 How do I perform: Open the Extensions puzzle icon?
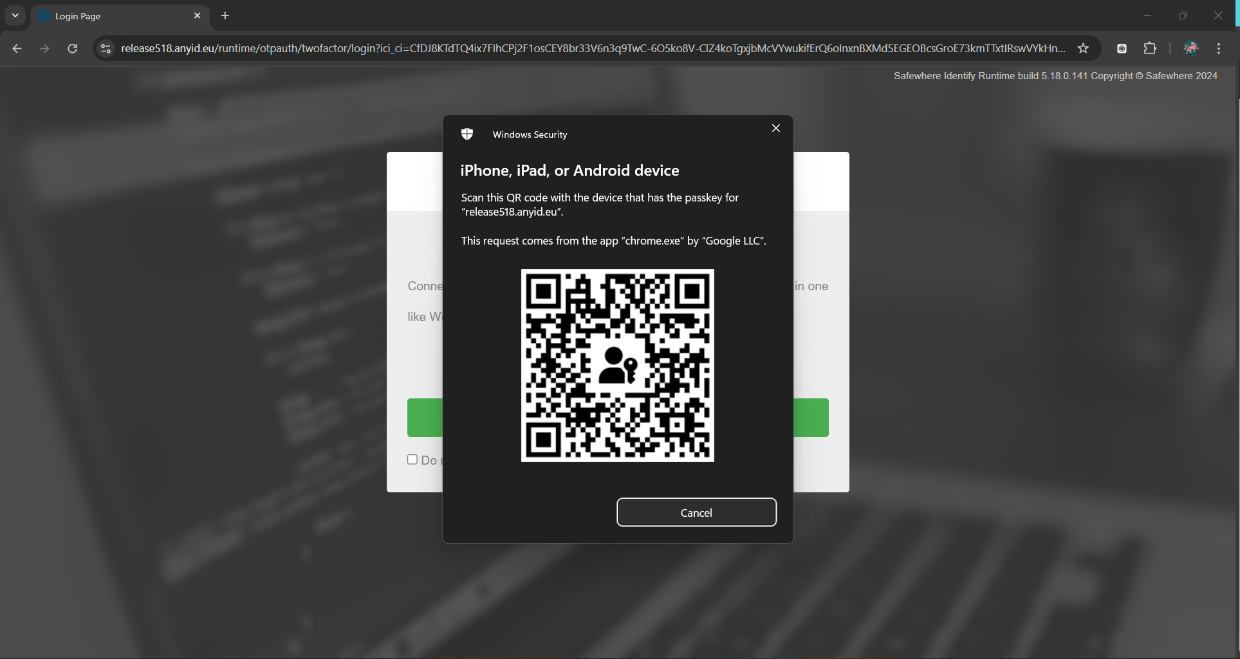tap(1150, 48)
